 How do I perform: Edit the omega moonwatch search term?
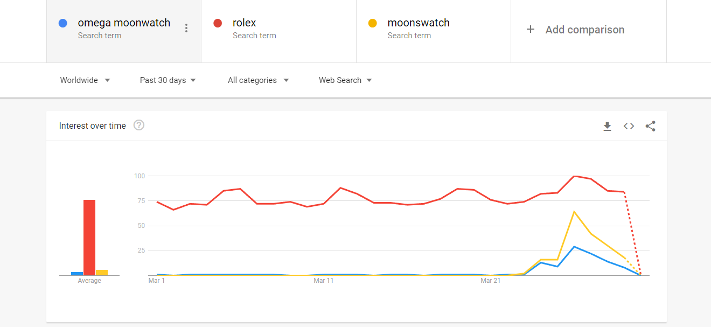coord(124,23)
